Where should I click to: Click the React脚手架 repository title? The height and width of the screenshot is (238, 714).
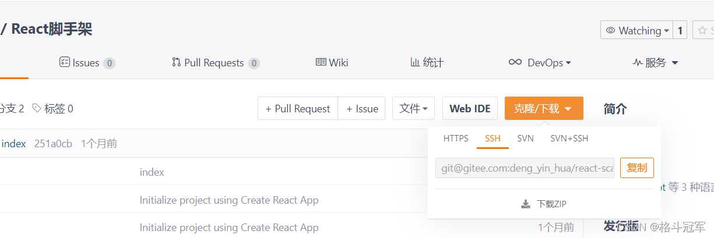(51, 29)
